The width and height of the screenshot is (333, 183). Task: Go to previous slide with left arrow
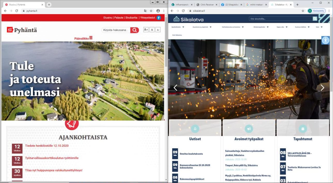click(175, 88)
